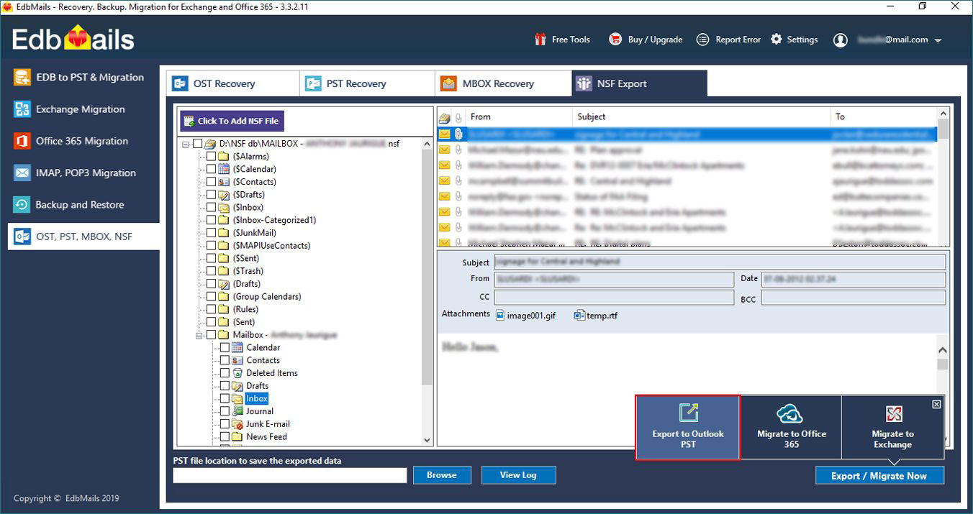Check the ($Inbox) folder checkbox
Image resolution: width=973 pixels, height=514 pixels.
point(211,207)
